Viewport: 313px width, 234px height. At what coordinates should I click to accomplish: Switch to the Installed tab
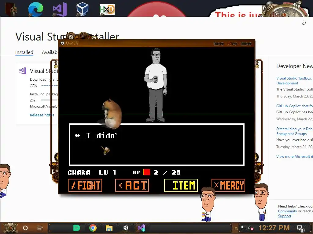(24, 52)
